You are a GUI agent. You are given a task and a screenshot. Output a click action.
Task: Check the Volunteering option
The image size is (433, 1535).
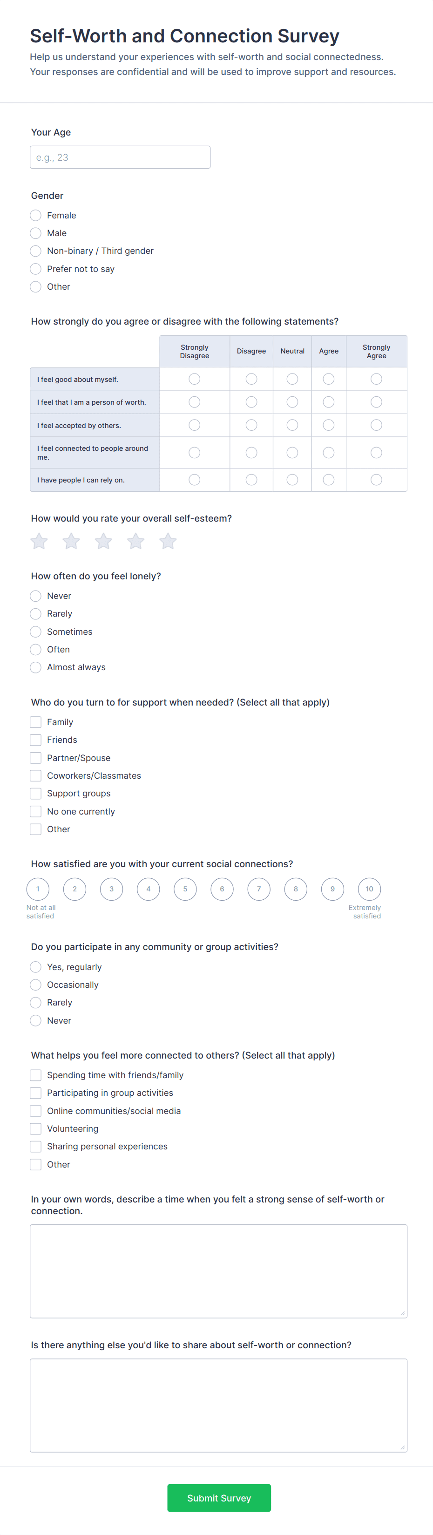[x=36, y=1128]
